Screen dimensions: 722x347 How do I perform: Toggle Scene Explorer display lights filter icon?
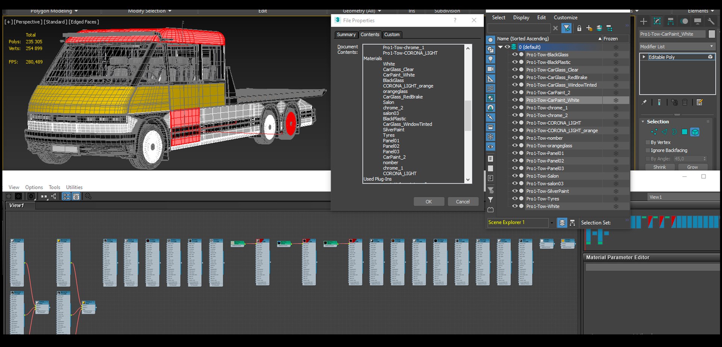[x=490, y=59]
